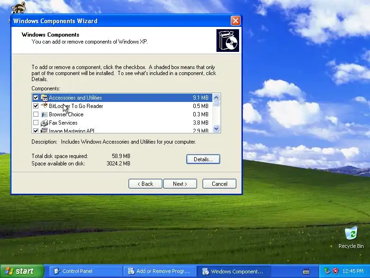Uncheck the BitLocker To Go Reader checkbox
The width and height of the screenshot is (370, 278).
pyautogui.click(x=36, y=106)
